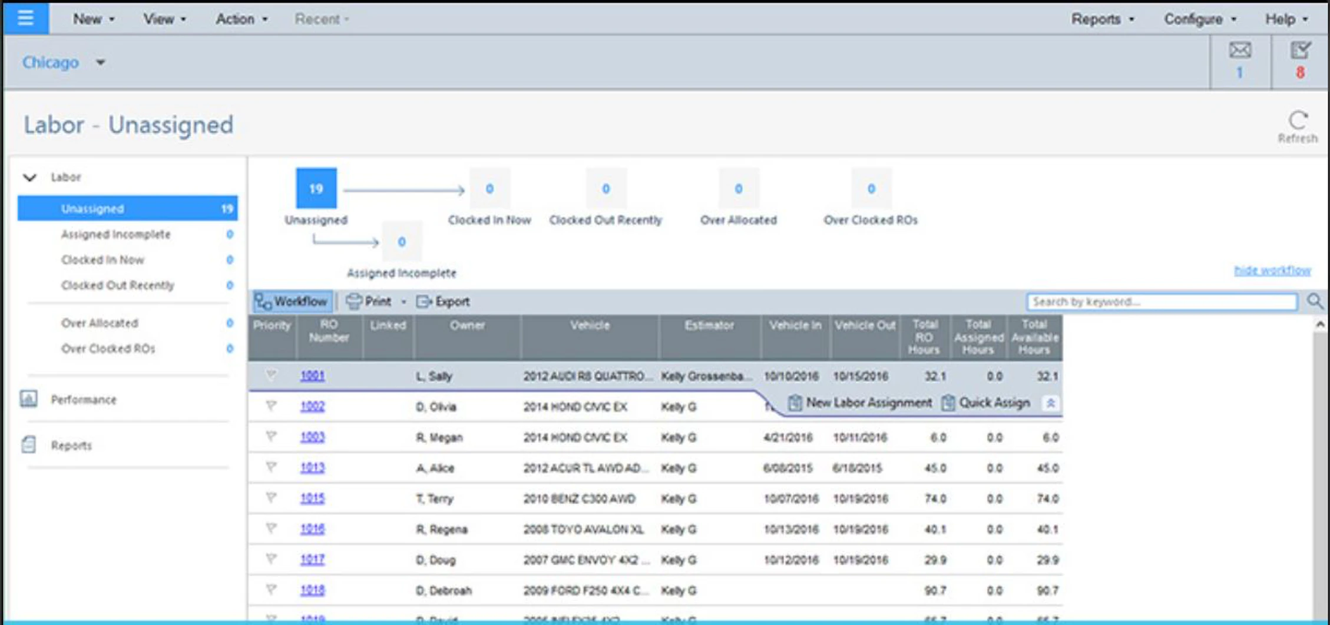This screenshot has width=1330, height=625.
Task: Start a New Labor Assignment
Action: 861,403
